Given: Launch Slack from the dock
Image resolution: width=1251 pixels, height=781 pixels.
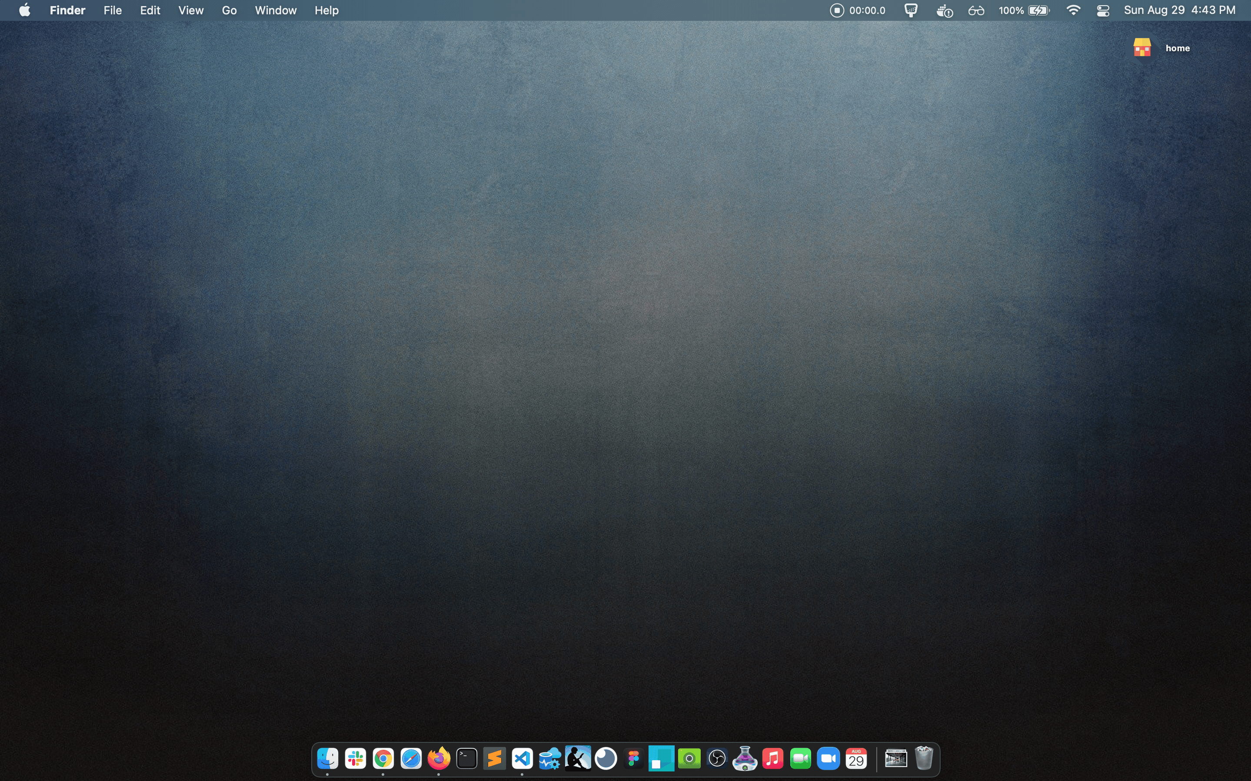Looking at the screenshot, I should click(356, 758).
